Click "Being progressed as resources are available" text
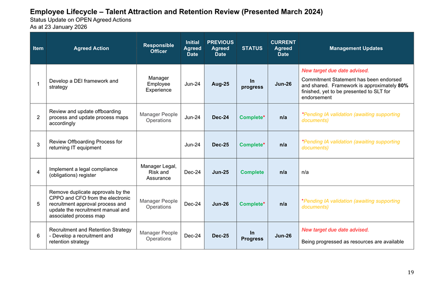This screenshot has height=293, width=421. [x=353, y=242]
